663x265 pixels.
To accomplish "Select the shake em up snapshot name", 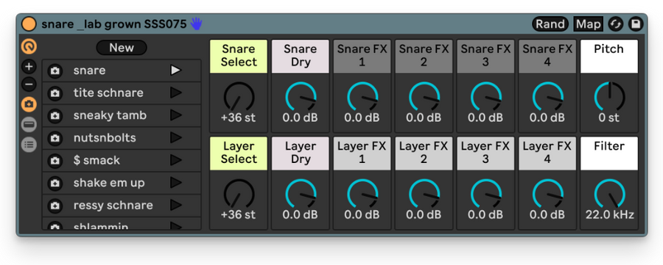I will point(109,183).
